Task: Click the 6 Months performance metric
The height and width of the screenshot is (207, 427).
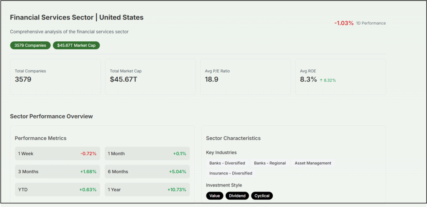Action: [x=147, y=172]
